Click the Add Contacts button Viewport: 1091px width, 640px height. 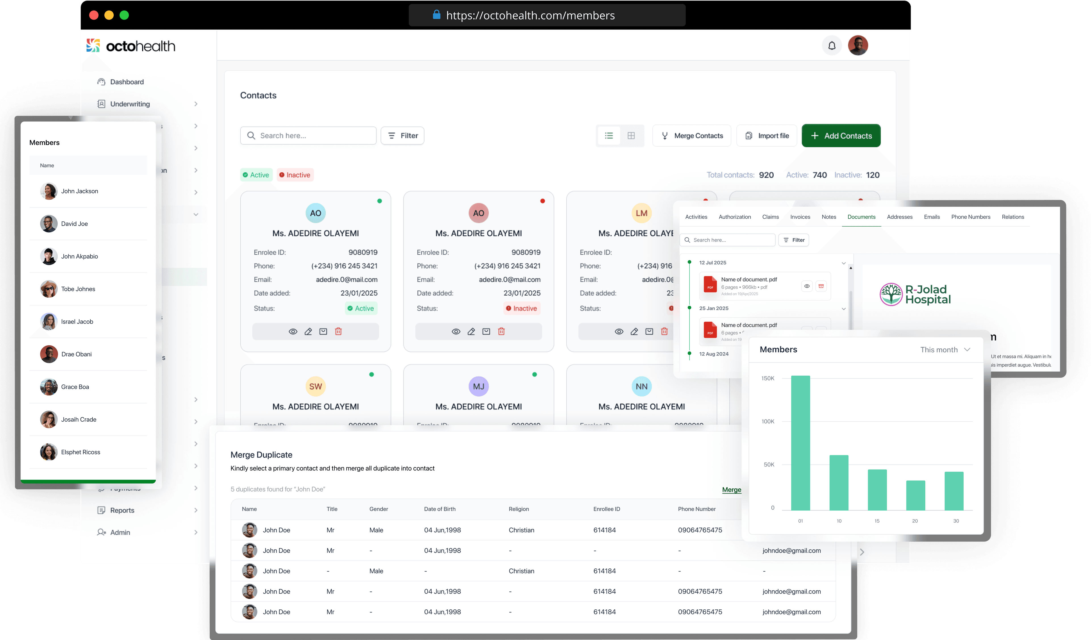[841, 136]
